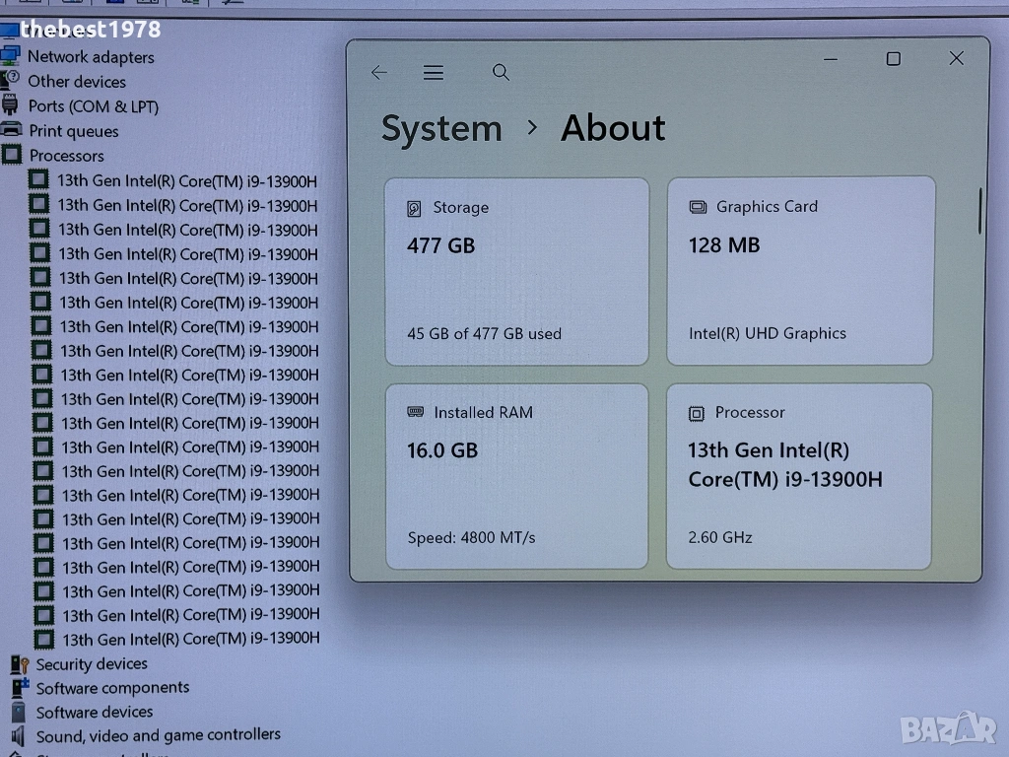Screen dimensions: 1009x757
Task: Collapse the Processors category
Action: click(x=66, y=156)
